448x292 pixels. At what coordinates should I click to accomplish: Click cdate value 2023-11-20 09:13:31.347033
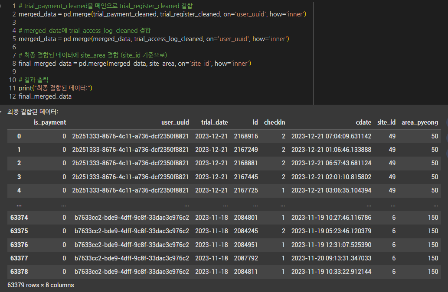tap(331, 258)
